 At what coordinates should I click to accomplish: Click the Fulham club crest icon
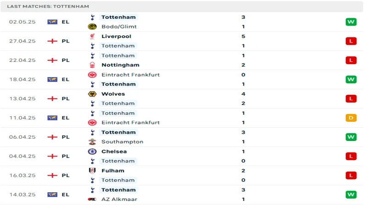pyautogui.click(x=92, y=171)
